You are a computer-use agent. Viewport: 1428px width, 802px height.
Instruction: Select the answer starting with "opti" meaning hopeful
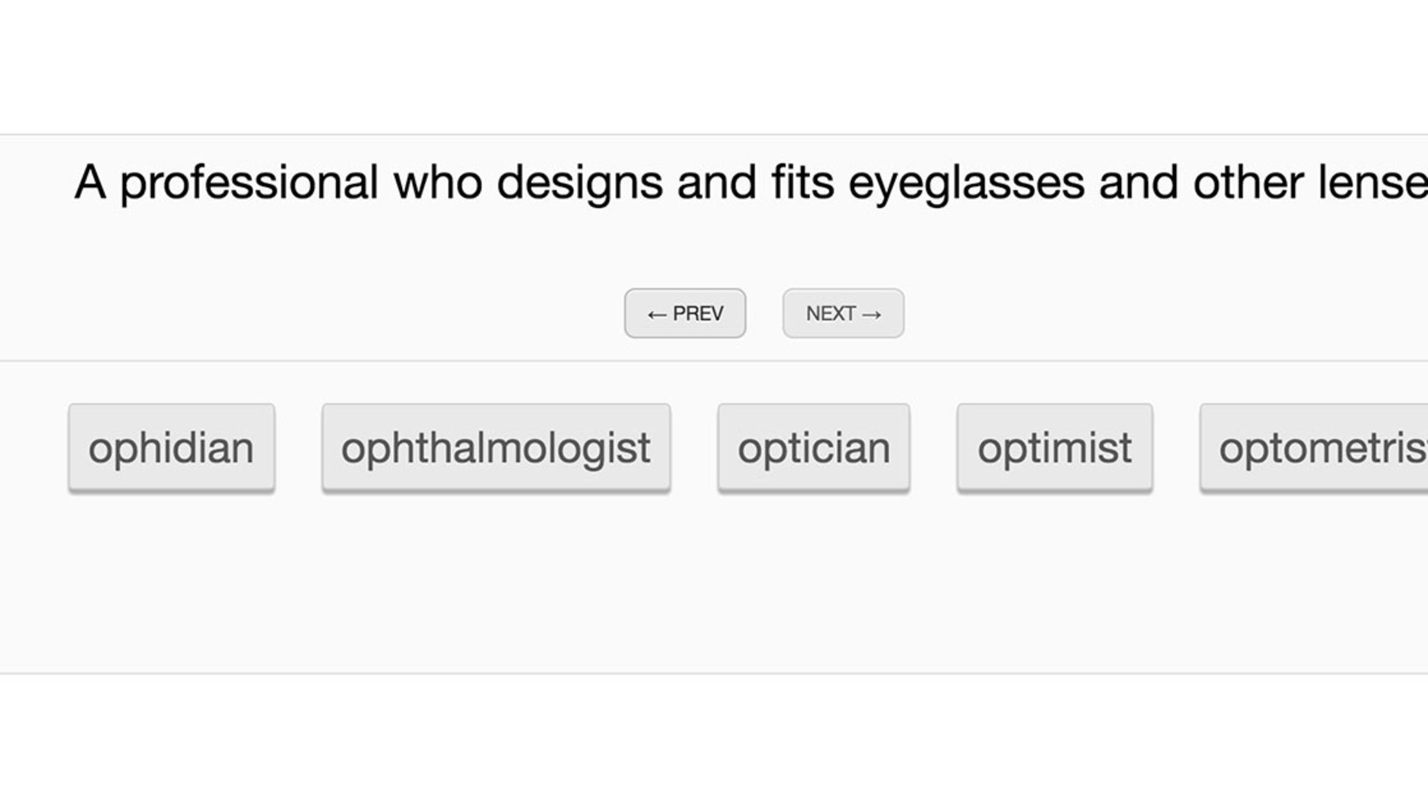(1055, 448)
